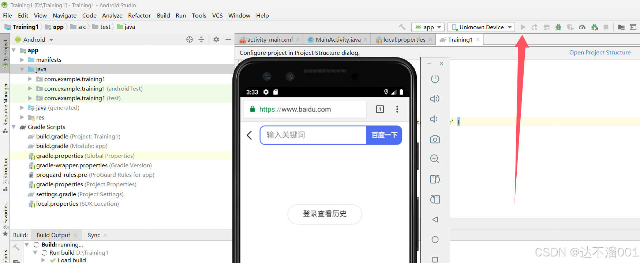Open Project panel settings gear
The width and height of the screenshot is (640, 263).
coord(216,39)
